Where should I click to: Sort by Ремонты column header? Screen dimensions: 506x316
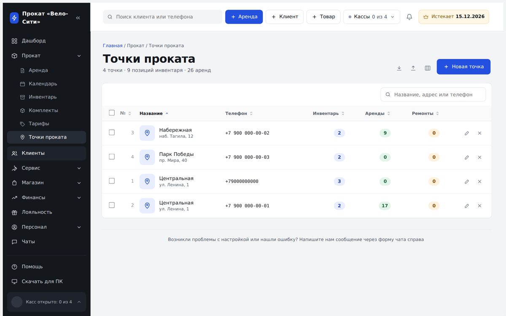[x=425, y=113]
